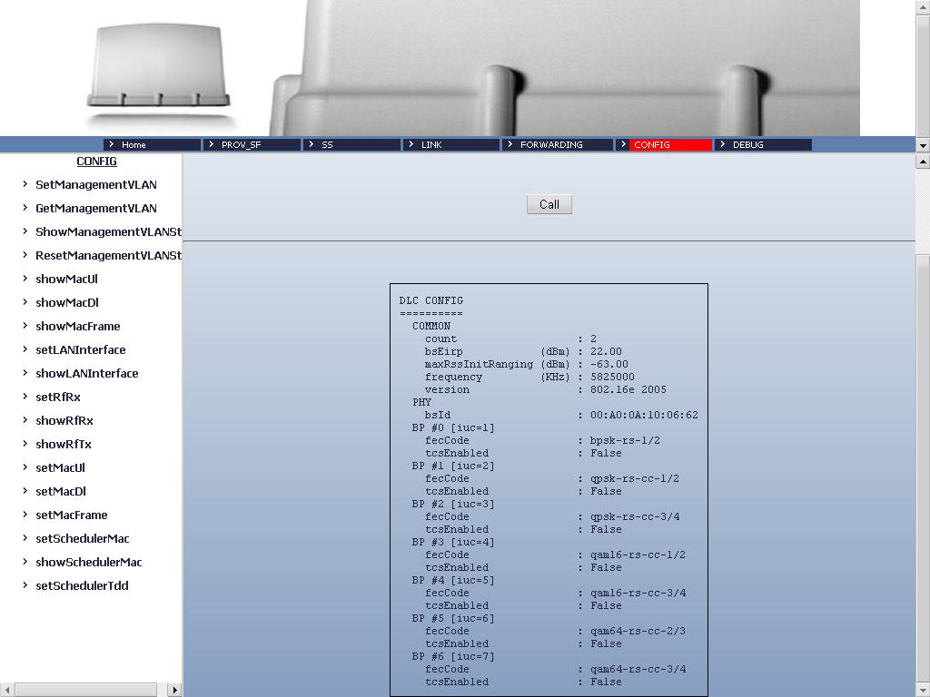Click the arrow icon beside setMacDl

(25, 491)
